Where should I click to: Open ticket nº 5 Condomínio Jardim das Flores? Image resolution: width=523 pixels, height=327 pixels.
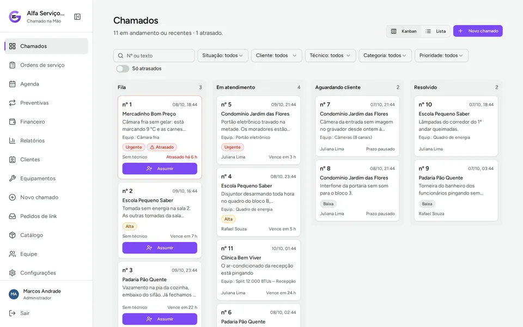coord(258,130)
